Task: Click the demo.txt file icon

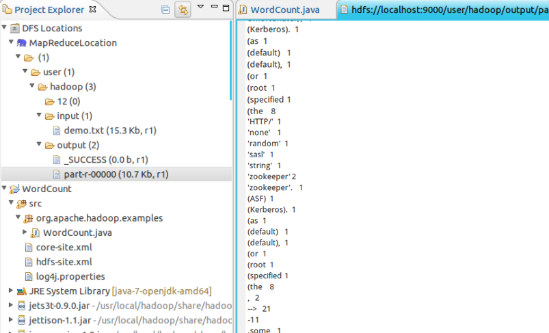Action: 57,131
